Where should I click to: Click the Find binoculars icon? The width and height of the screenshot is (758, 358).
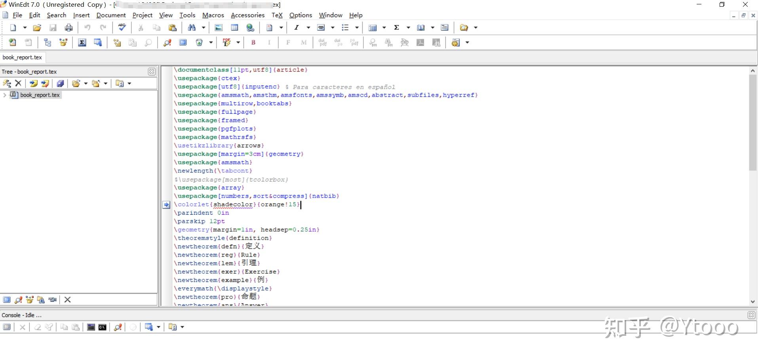192,28
